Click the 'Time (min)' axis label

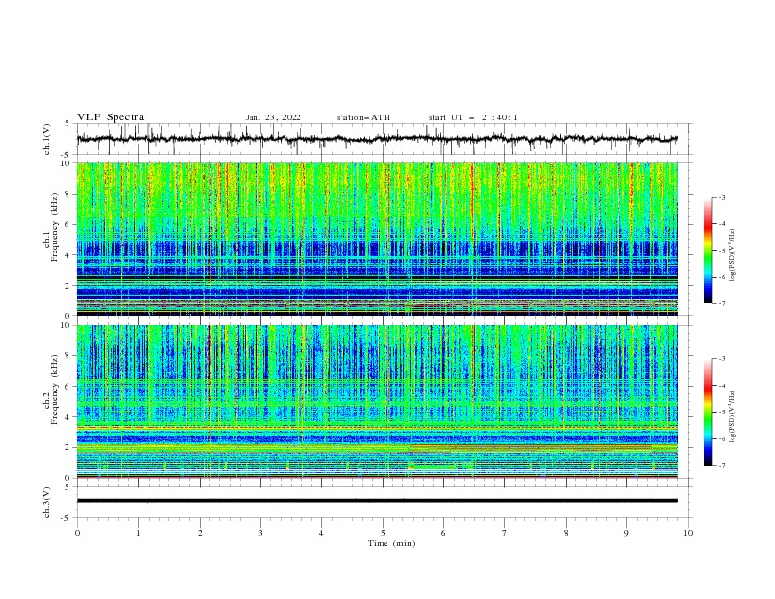coord(391,543)
